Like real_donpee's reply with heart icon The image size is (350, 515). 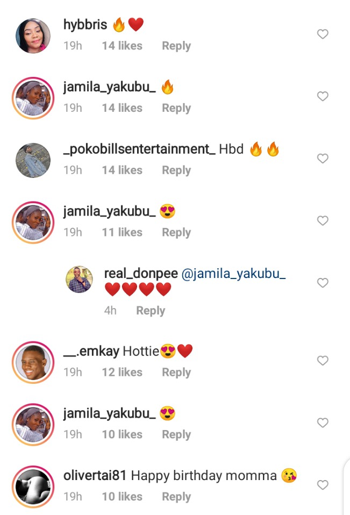[323, 282]
